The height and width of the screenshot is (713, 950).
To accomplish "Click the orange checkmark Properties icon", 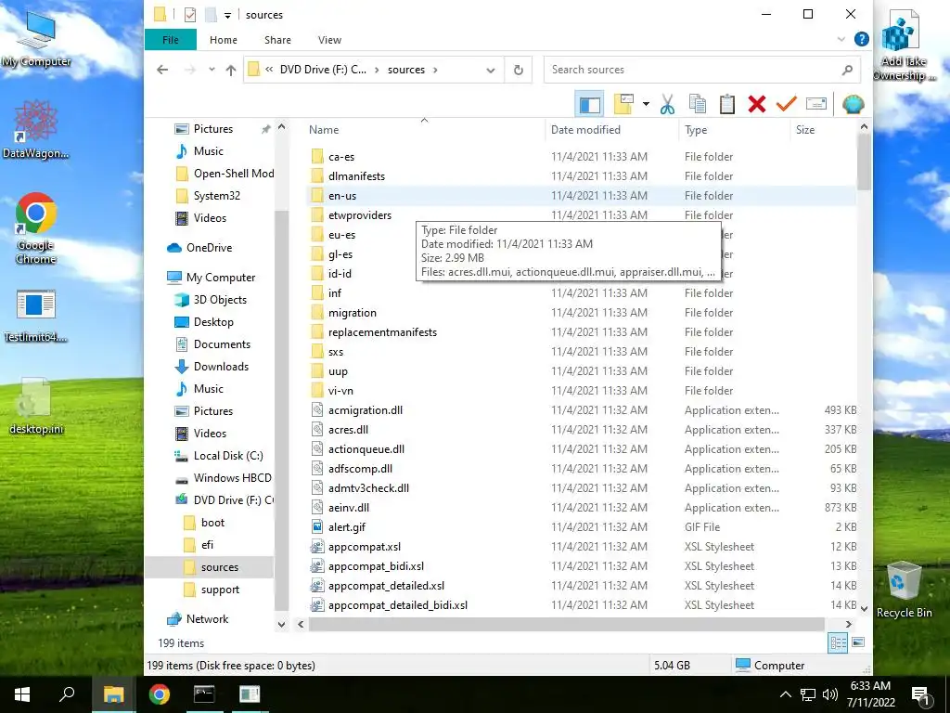I will coord(787,104).
